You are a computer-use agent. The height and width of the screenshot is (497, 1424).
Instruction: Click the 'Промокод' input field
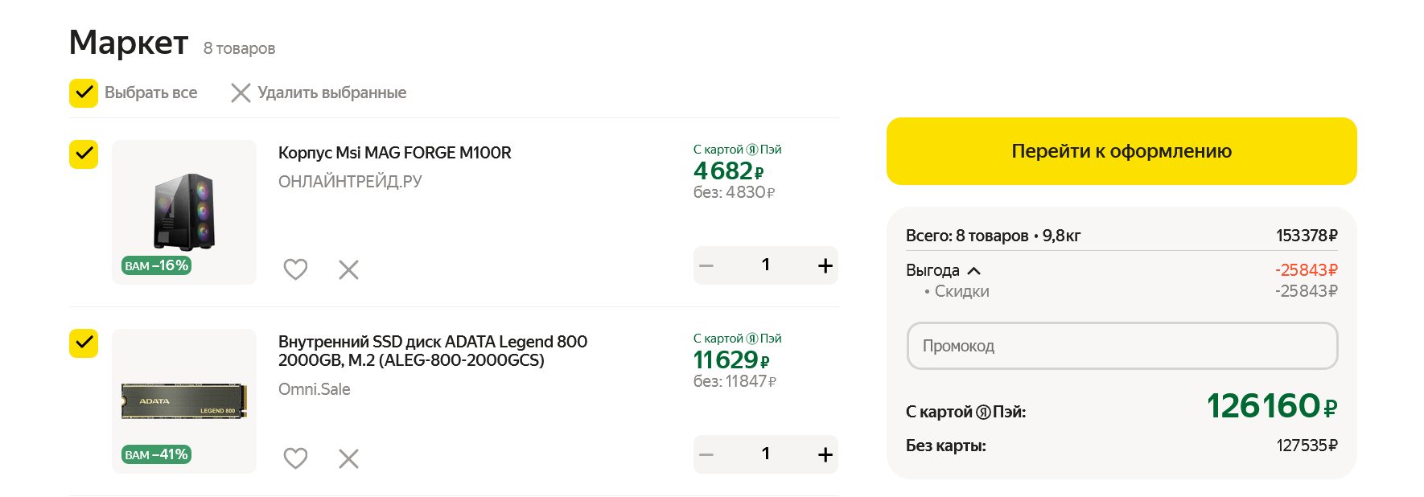pyautogui.click(x=1122, y=346)
